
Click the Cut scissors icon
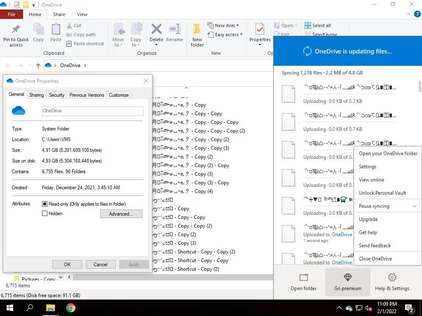click(69, 26)
